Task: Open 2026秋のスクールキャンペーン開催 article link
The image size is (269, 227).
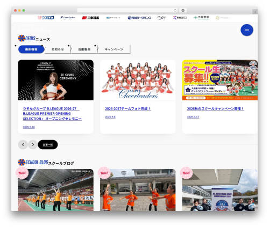Action: click(x=215, y=108)
